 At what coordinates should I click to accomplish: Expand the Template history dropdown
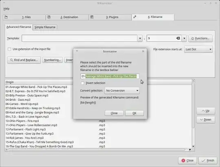(140, 38)
